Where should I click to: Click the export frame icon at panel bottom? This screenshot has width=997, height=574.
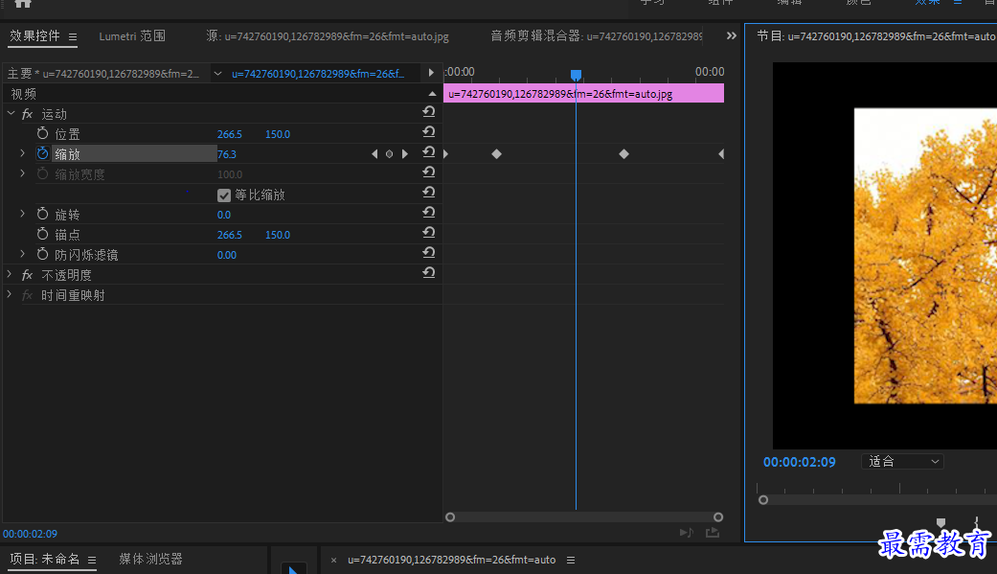[x=713, y=533]
